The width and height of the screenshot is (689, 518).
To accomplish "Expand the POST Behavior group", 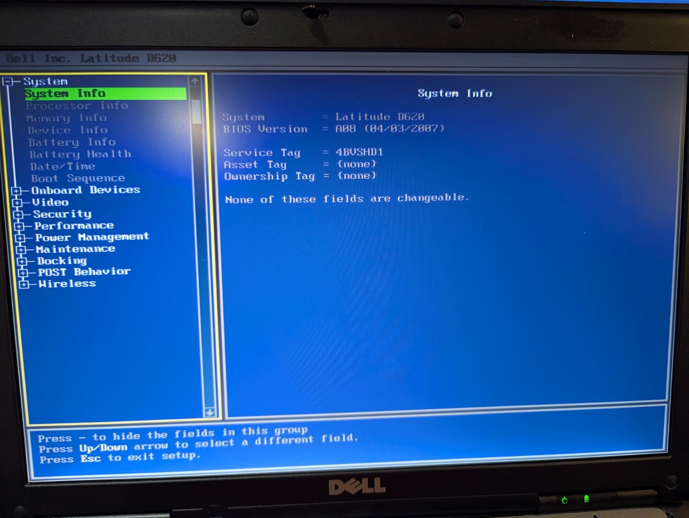I will point(23,273).
